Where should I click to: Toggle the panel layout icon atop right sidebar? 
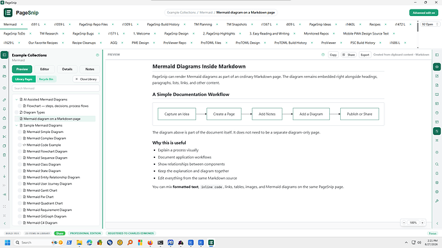pos(437,55)
